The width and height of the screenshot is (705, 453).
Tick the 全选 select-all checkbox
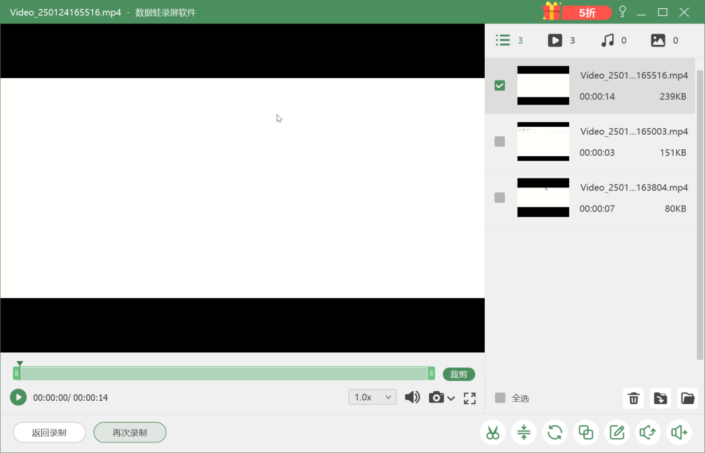500,398
